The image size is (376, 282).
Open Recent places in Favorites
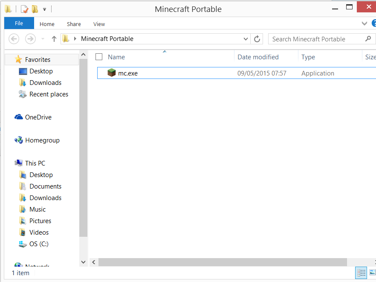[49, 94]
